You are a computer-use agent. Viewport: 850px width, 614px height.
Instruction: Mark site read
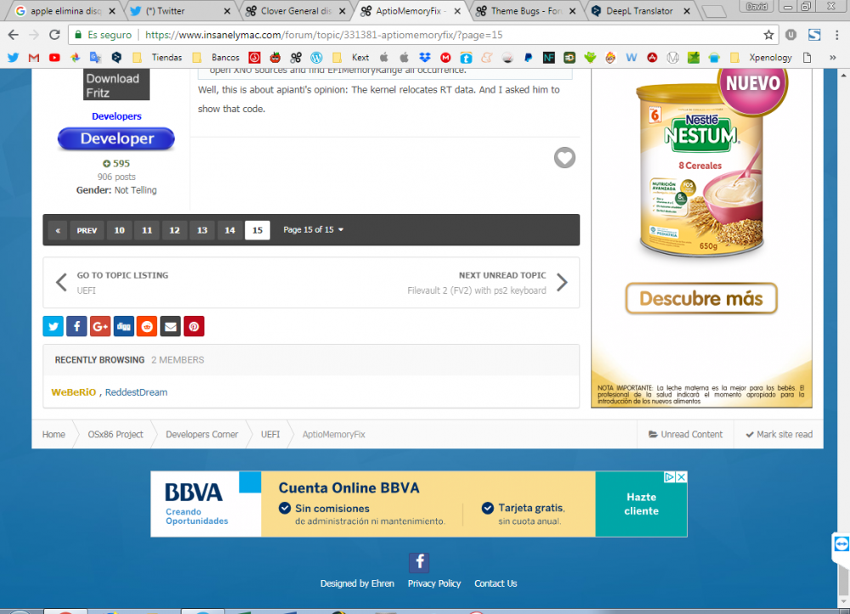pyautogui.click(x=779, y=434)
